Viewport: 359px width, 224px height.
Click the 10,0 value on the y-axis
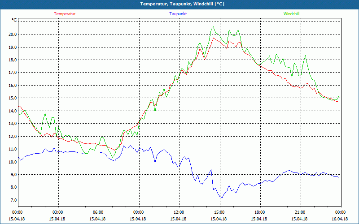(x=12, y=162)
